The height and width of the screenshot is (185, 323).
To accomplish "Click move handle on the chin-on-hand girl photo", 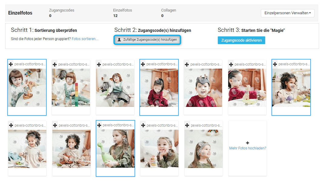I will (x=143, y=125).
